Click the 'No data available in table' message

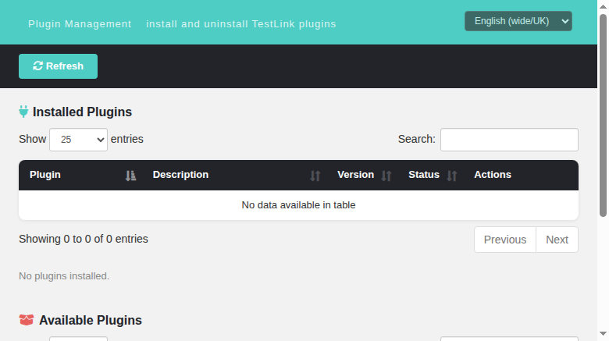tap(298, 205)
